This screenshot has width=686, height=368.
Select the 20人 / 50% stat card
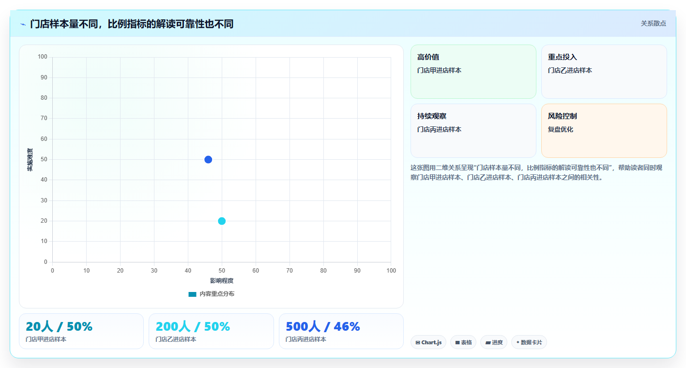coord(81,331)
